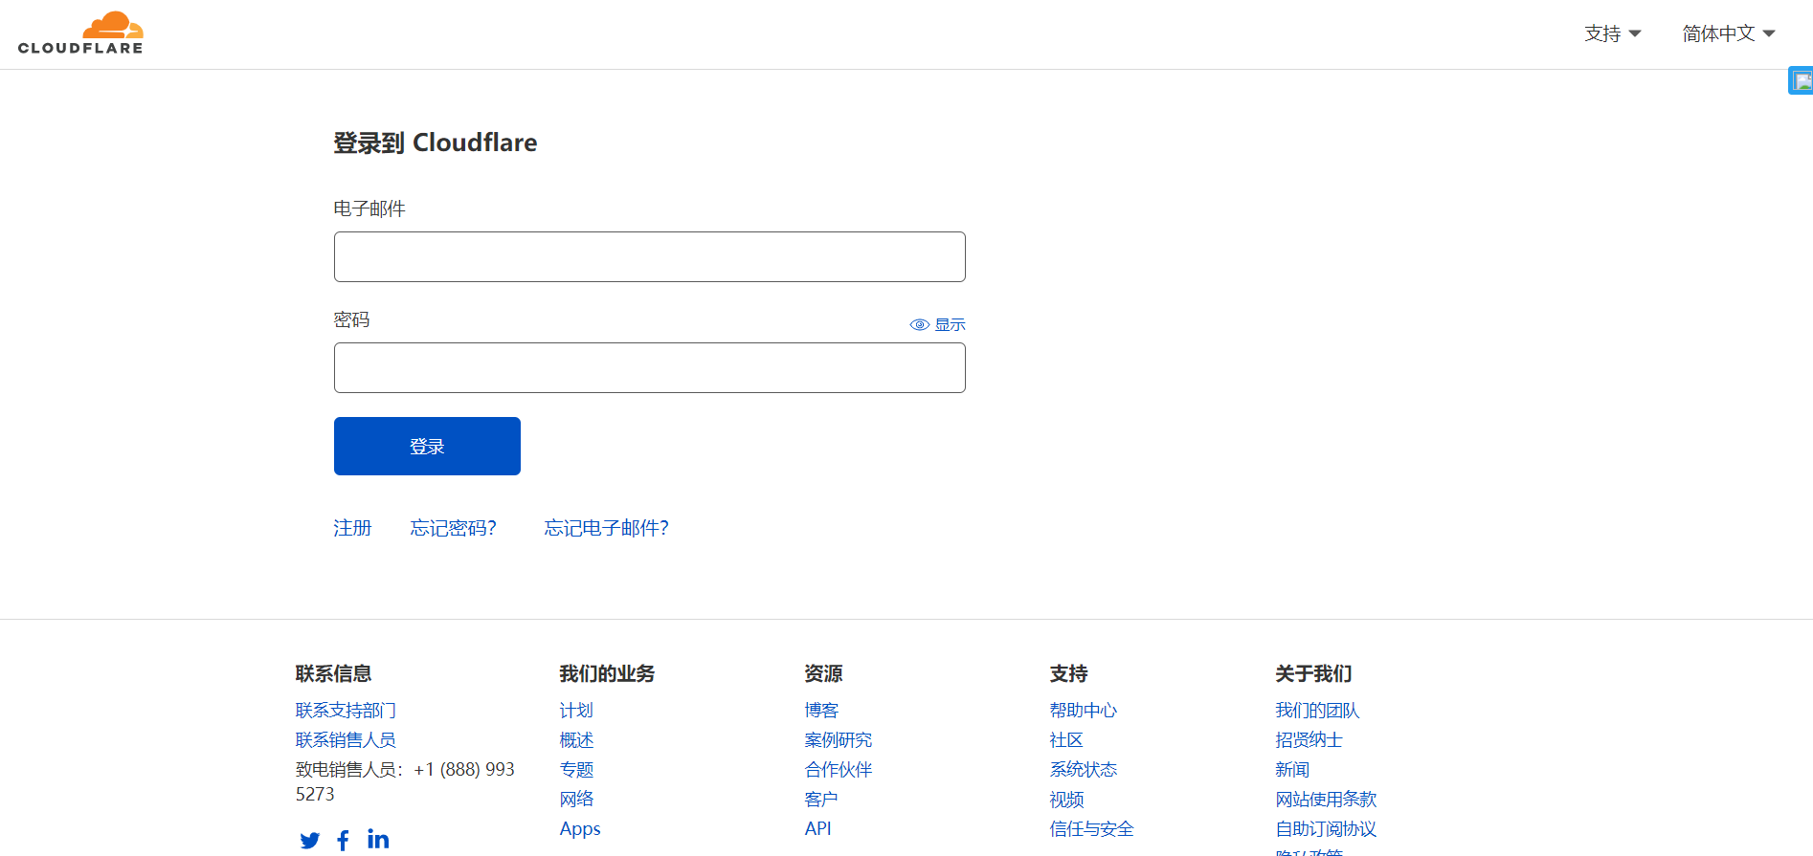This screenshot has width=1813, height=856.
Task: Click the 我们的业务 footer heading
Action: point(607,673)
